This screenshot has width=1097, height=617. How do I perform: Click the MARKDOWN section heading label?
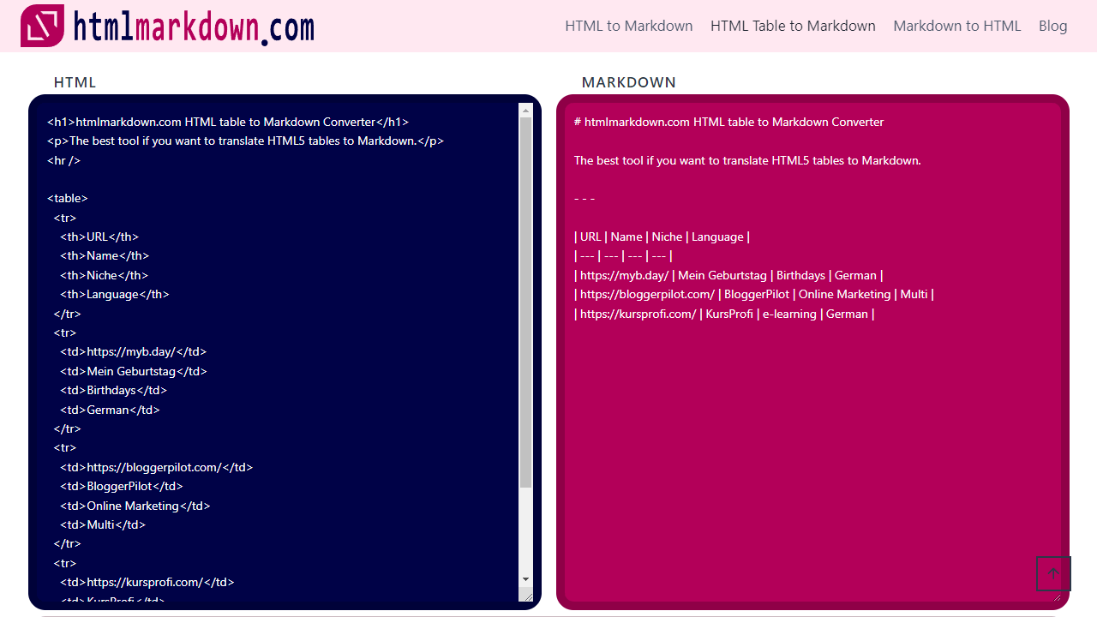pyautogui.click(x=628, y=82)
